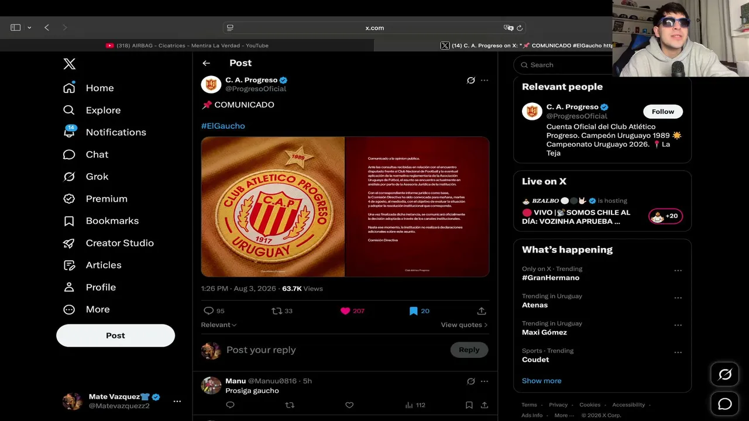This screenshot has height=421, width=749.
Task: Open Grok from the sidebar
Action: tap(85, 177)
